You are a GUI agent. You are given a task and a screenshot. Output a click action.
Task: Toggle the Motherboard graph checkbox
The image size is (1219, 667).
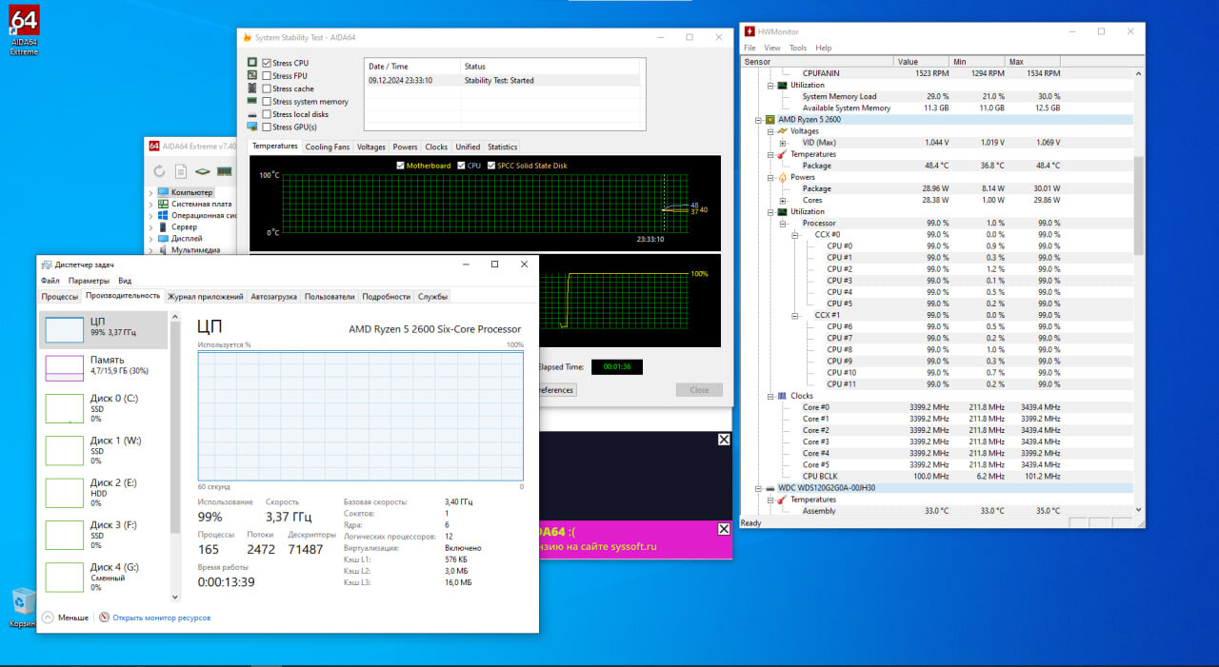400,166
